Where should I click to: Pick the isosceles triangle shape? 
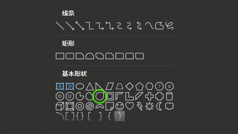[90, 86]
